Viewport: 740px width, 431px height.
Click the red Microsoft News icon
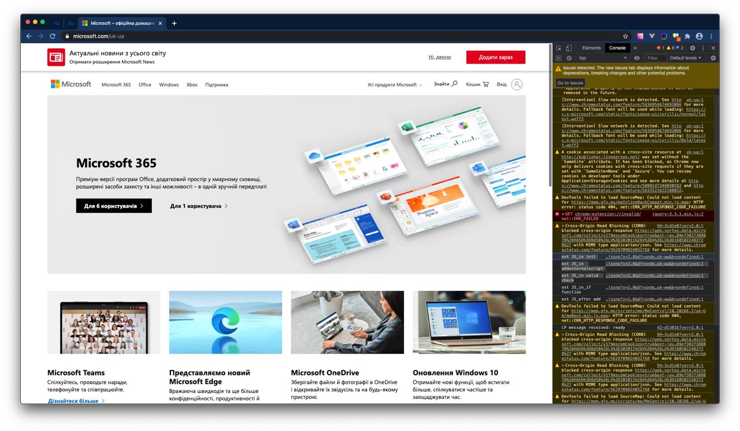coord(56,57)
